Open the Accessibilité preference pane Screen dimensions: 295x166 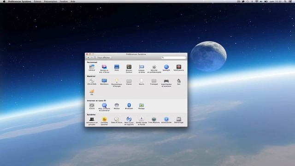[x=166, y=120]
